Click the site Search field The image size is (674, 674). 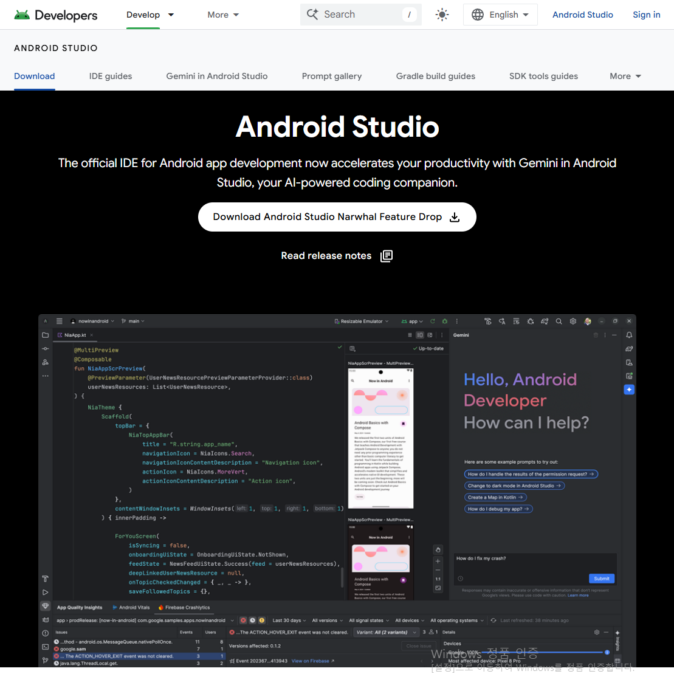pyautogui.click(x=360, y=15)
